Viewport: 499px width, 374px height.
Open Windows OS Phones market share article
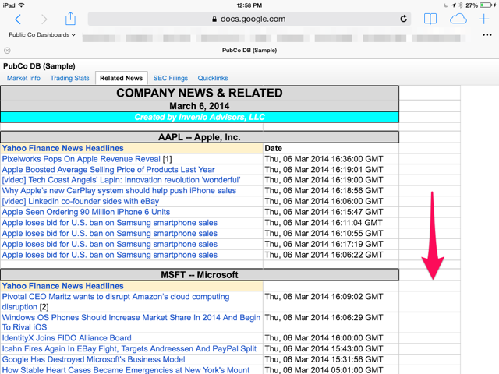(131, 322)
